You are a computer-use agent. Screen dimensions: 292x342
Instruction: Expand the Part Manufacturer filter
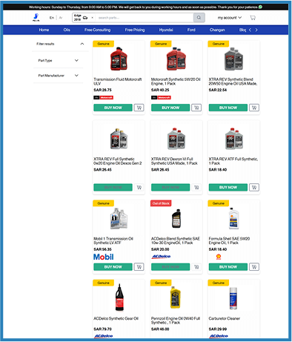[x=76, y=76]
